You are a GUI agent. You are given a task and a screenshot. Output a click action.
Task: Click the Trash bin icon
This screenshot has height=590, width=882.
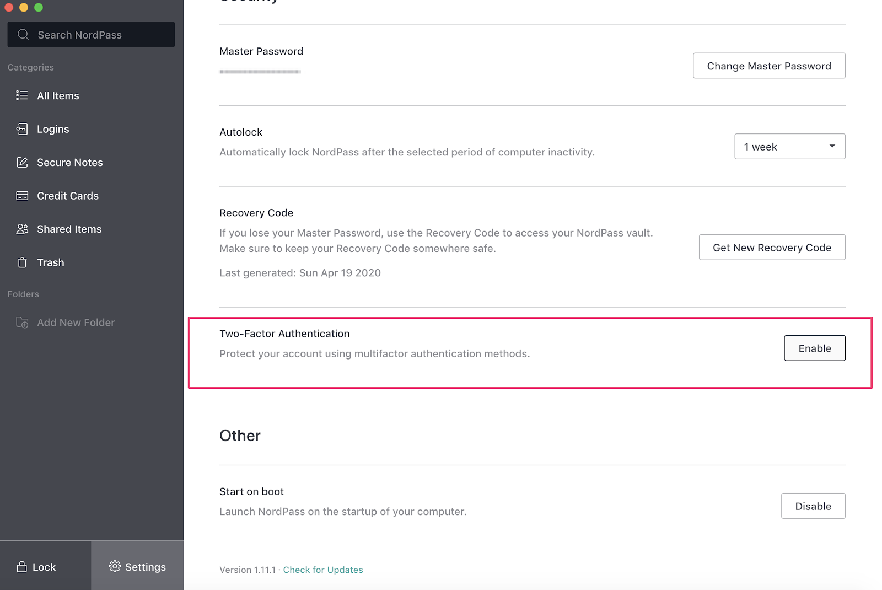(22, 262)
